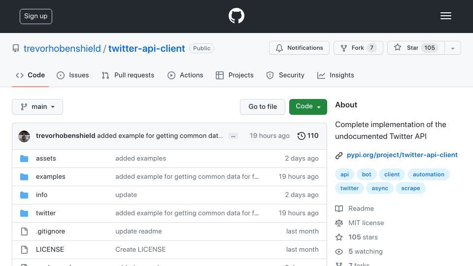The image size is (473, 266).
Task: Switch to the Issues tab
Action: pos(73,75)
